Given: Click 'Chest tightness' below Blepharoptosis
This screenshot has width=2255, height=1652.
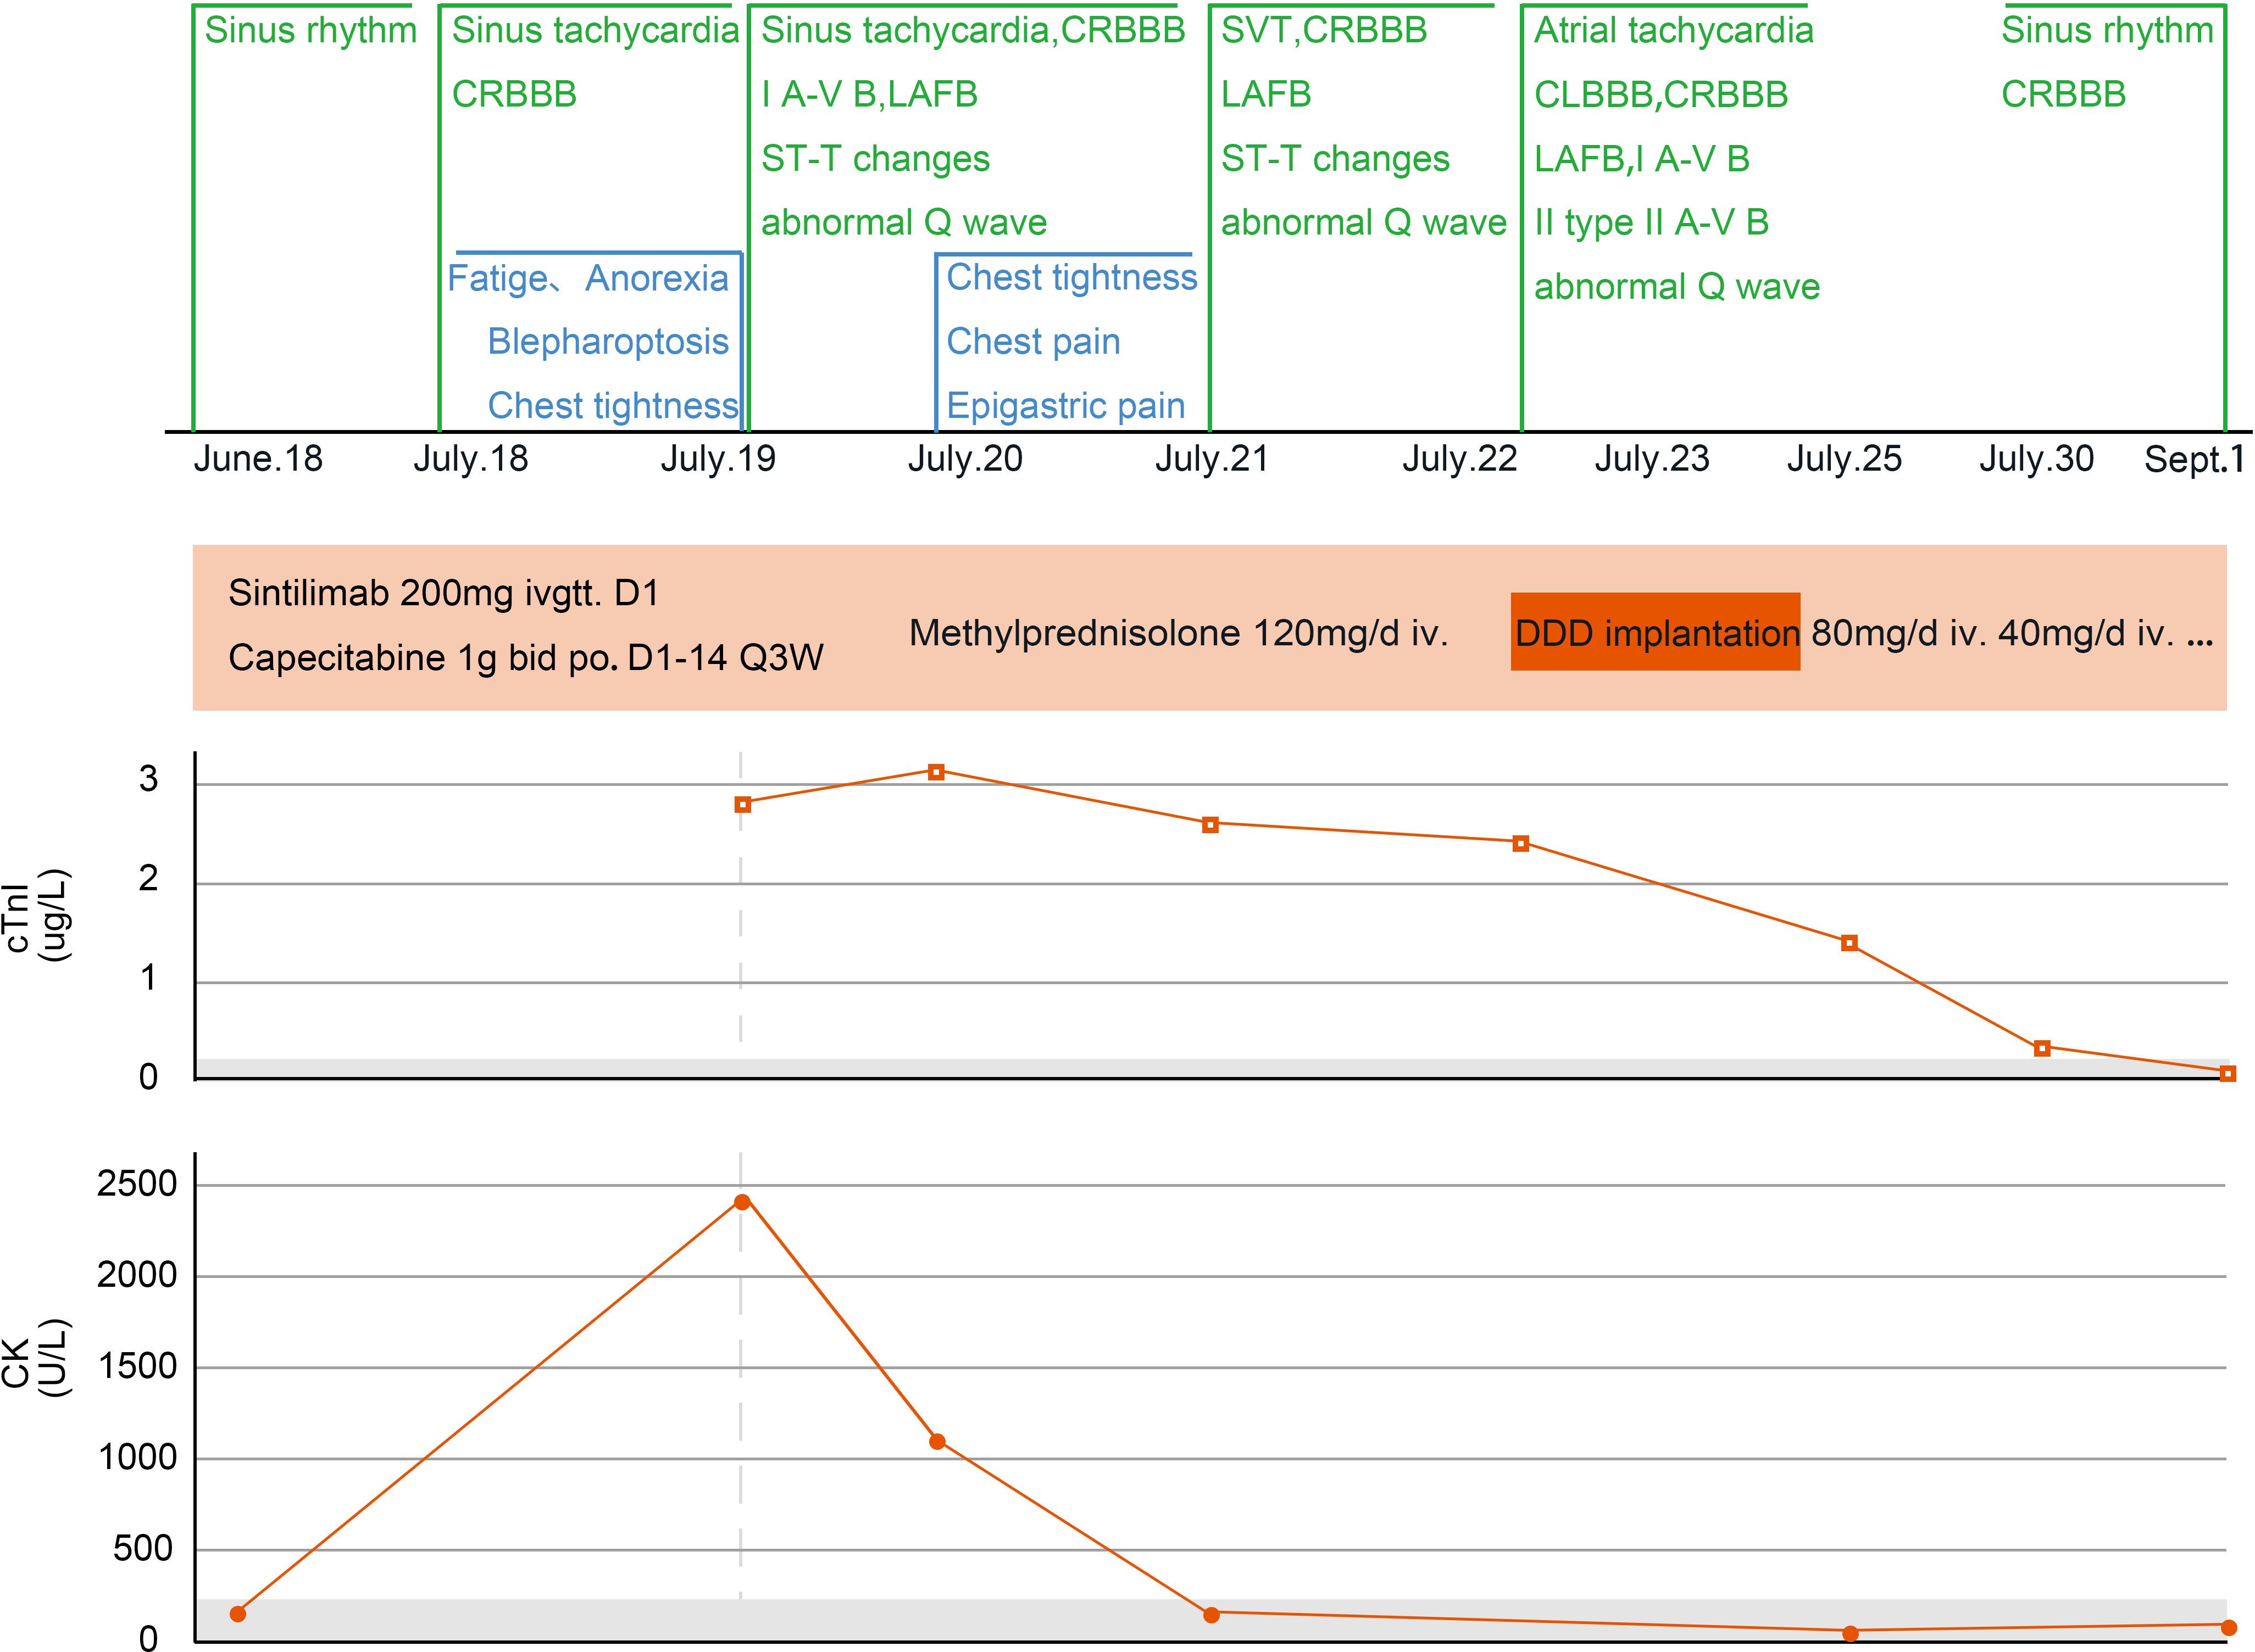Looking at the screenshot, I should point(612,406).
